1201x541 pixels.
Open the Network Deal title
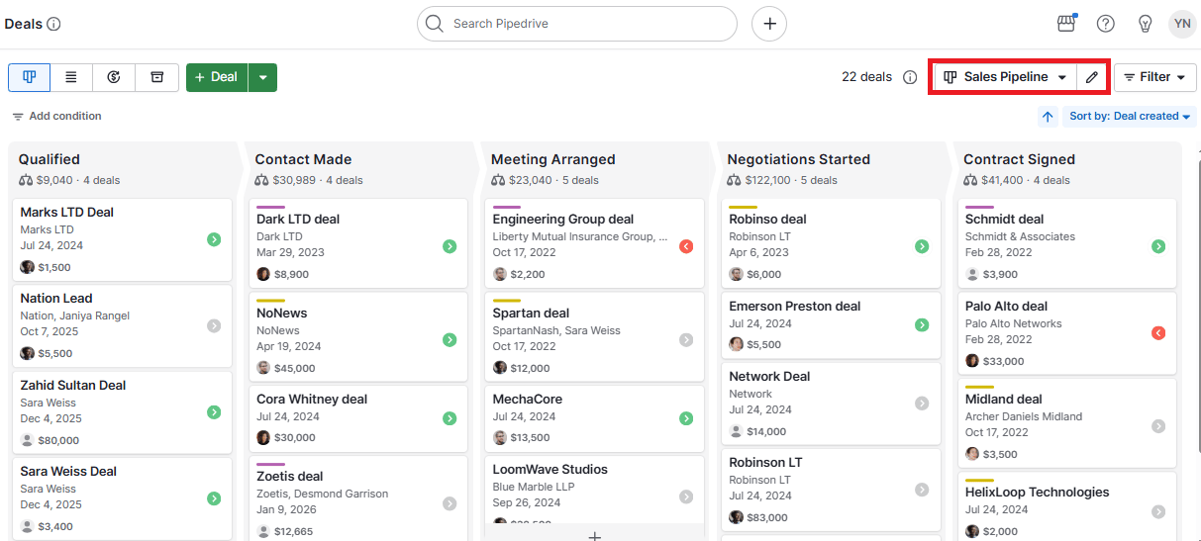click(x=769, y=376)
